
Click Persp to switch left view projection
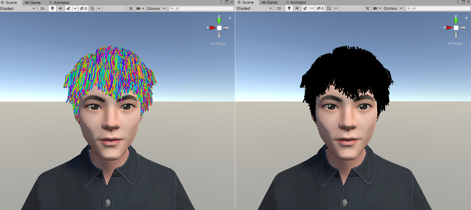pyautogui.click(x=220, y=44)
